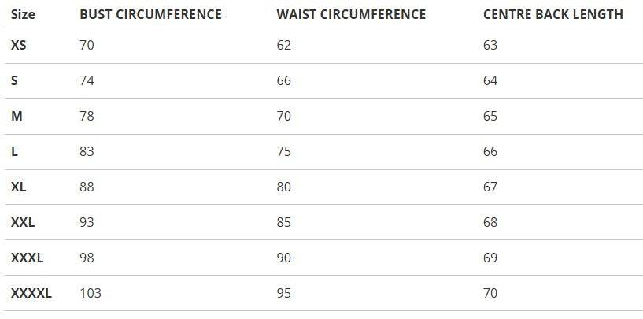The width and height of the screenshot is (643, 319).
Task: Click bust value 103 for XXXXL
Action: click(91, 293)
